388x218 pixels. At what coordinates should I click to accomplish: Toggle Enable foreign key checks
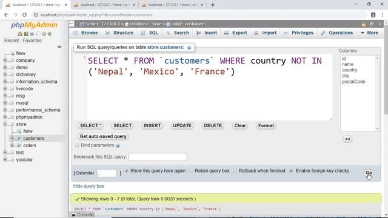point(291,171)
